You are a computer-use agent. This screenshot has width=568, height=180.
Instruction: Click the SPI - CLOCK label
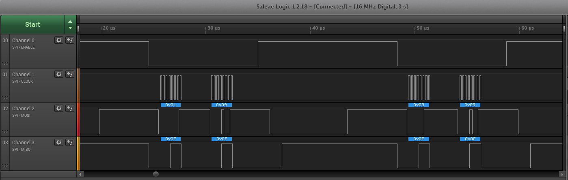click(22, 81)
